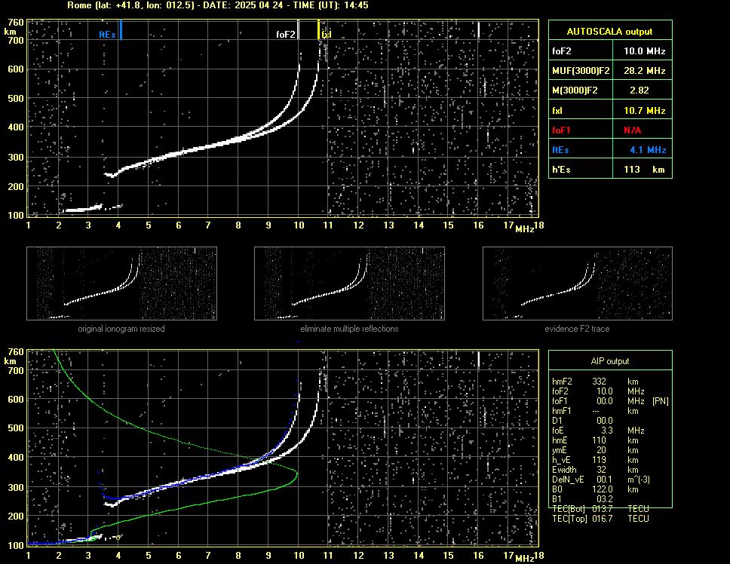Click the MUF(3000)F2 label
This screenshot has width=730, height=564.
[581, 71]
